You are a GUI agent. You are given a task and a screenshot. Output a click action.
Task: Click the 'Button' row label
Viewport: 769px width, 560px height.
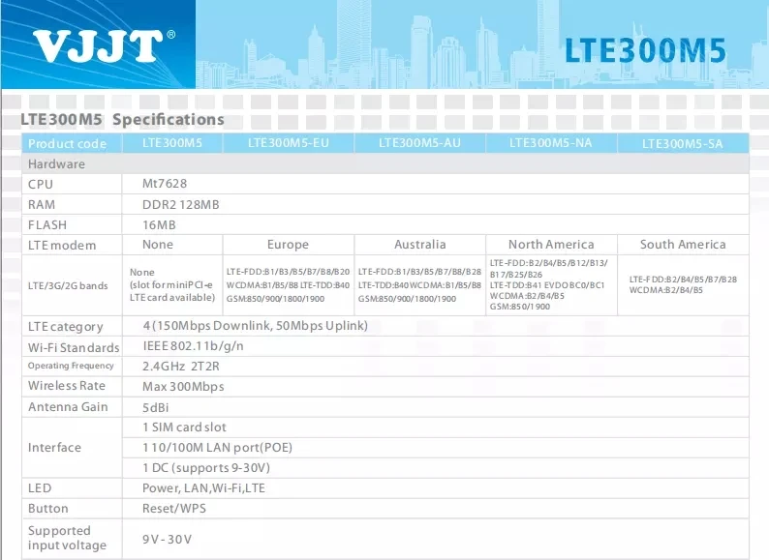click(48, 509)
